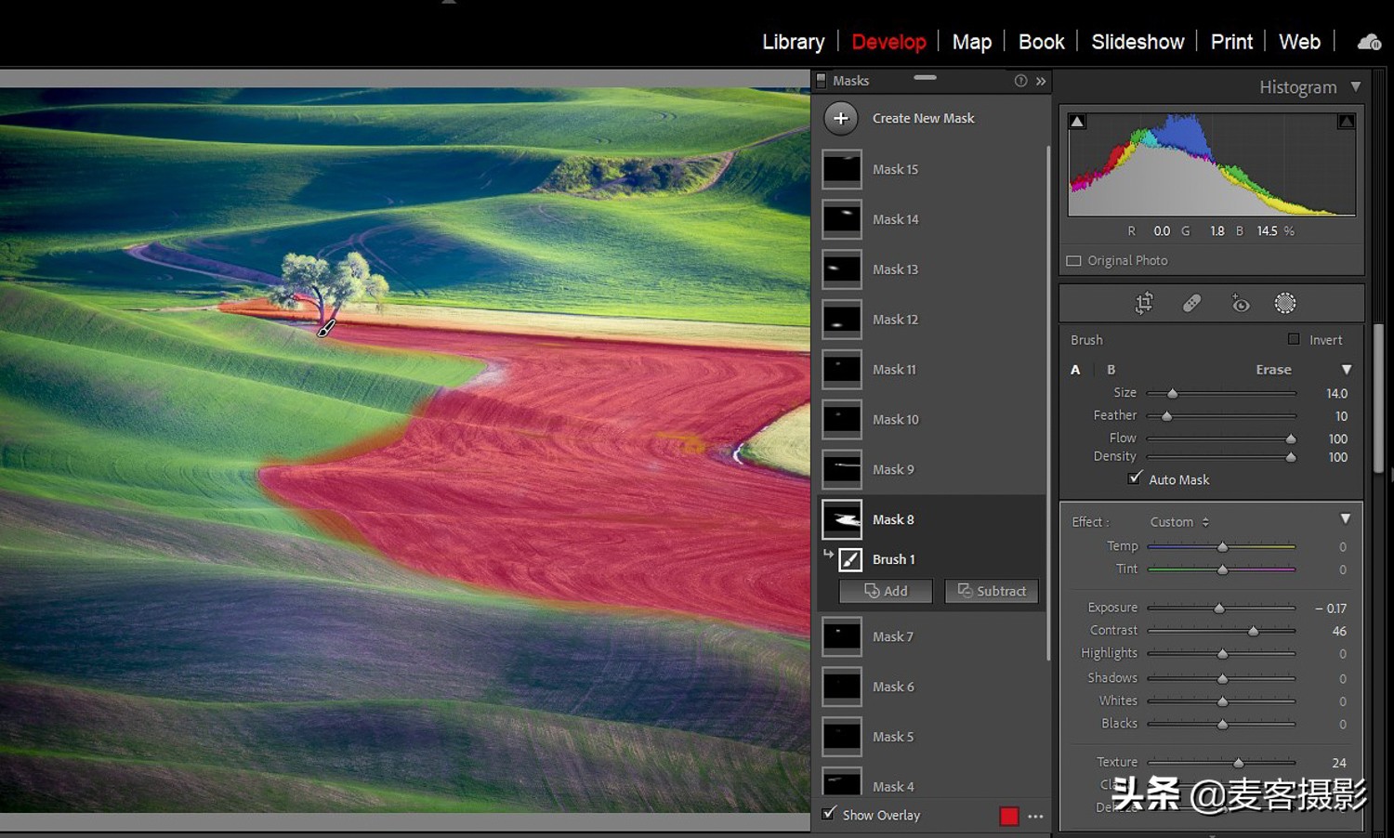
Task: Collapse the Histogram panel triangle
Action: tap(1356, 86)
